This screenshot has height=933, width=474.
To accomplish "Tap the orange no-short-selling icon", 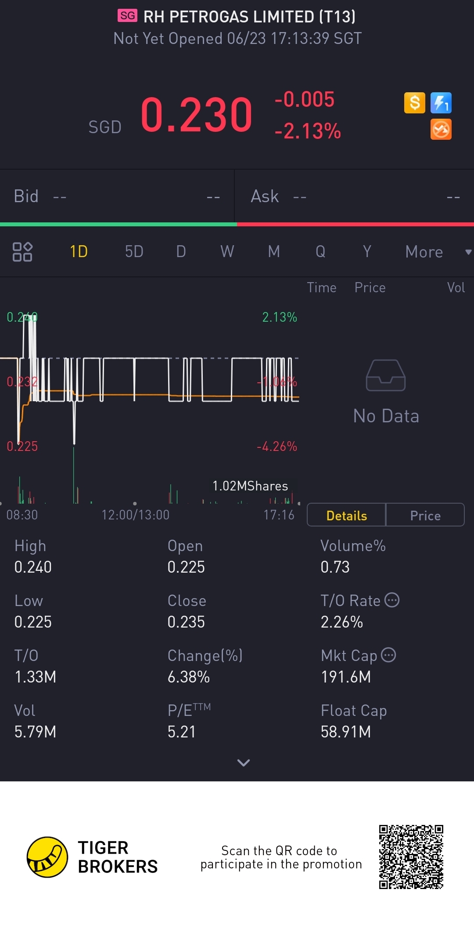I will [441, 130].
